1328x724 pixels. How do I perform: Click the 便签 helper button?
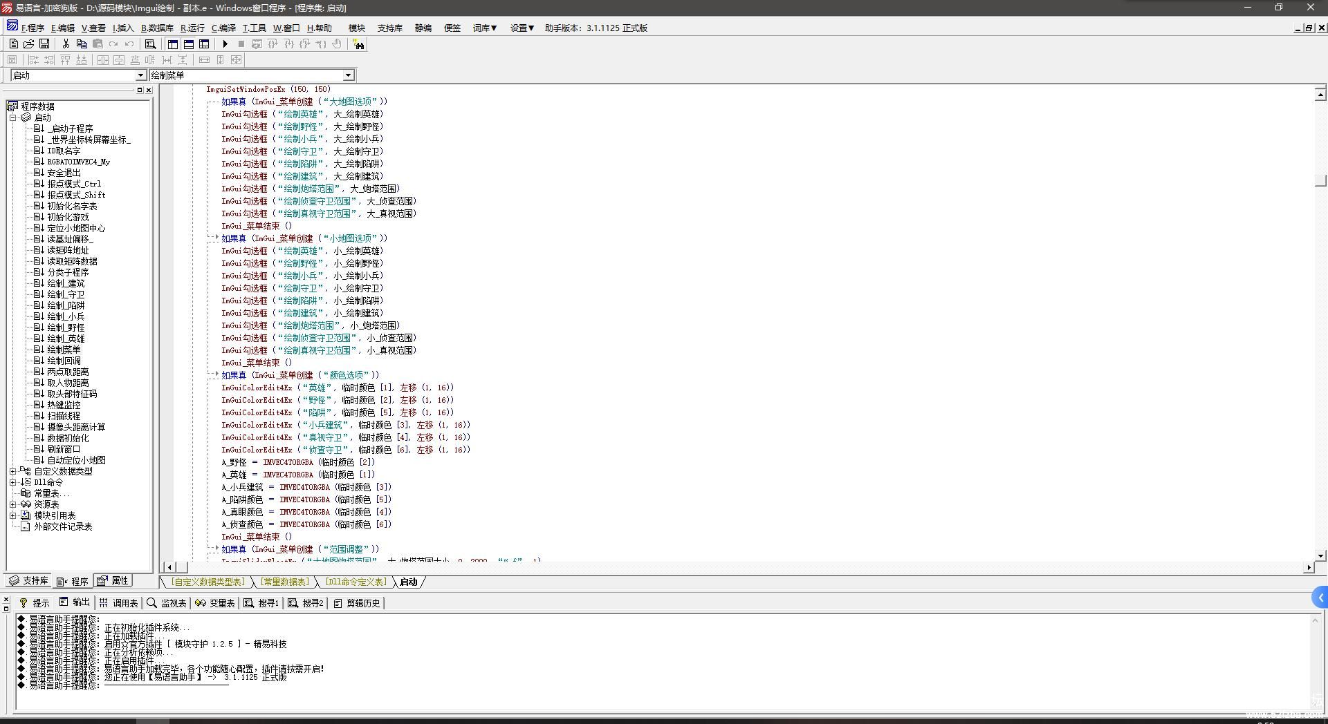click(x=452, y=28)
